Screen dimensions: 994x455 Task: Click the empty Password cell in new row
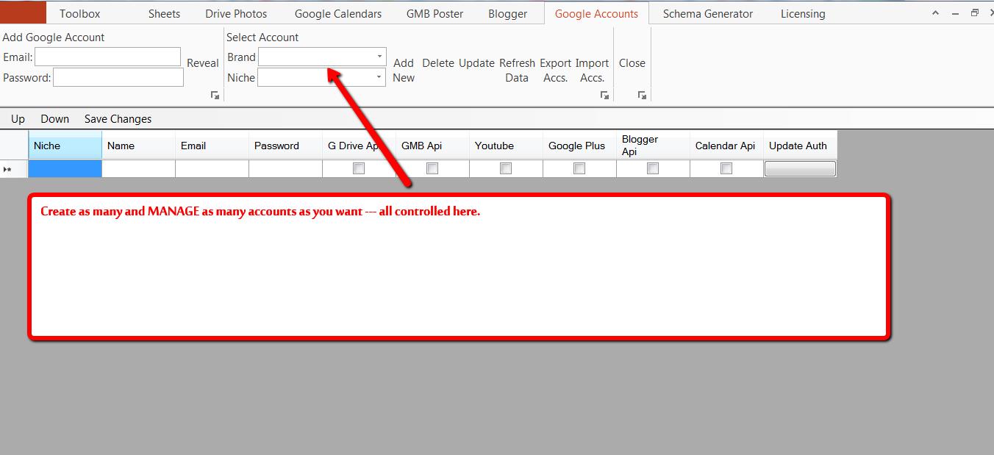pyautogui.click(x=285, y=169)
